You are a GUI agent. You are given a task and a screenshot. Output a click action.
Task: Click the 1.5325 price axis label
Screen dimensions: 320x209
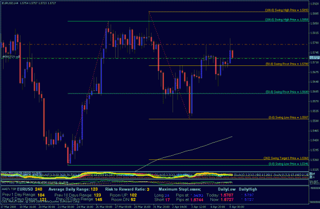point(314,169)
